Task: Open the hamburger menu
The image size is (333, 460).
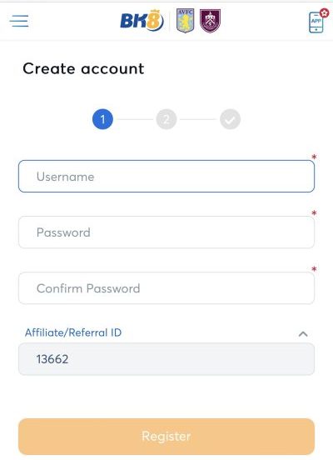Action: click(x=19, y=21)
